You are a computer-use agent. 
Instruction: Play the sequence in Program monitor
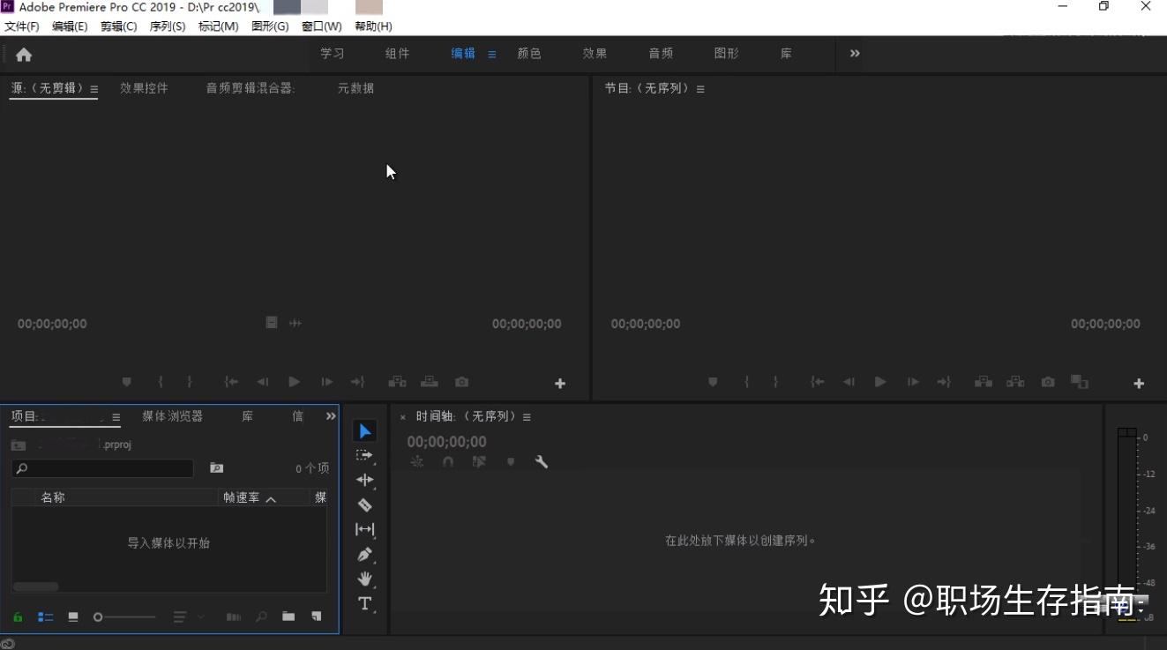pyautogui.click(x=880, y=382)
